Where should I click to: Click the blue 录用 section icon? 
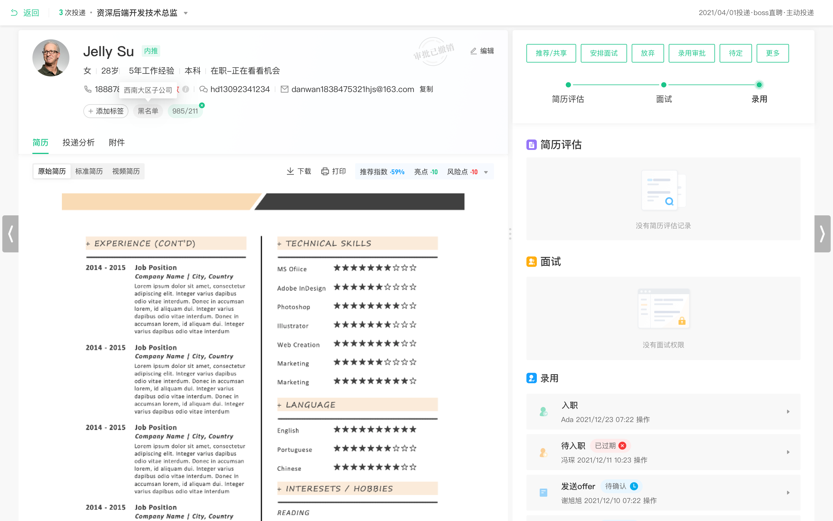click(x=531, y=378)
